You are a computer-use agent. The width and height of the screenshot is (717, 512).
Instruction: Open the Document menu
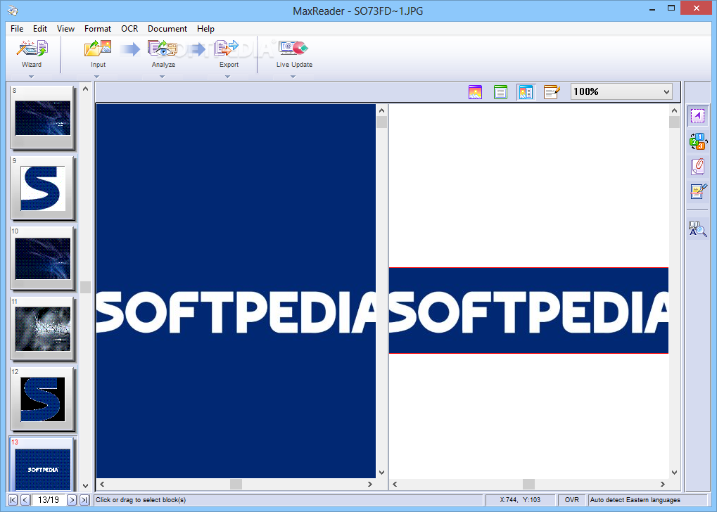pyautogui.click(x=167, y=28)
